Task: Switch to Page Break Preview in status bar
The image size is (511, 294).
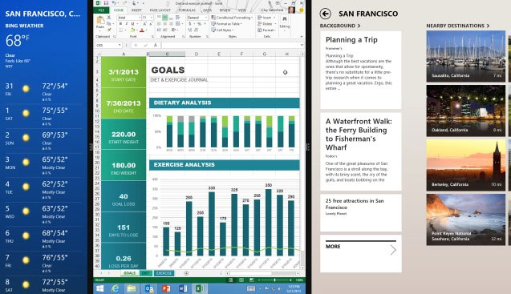Action: click(x=252, y=280)
